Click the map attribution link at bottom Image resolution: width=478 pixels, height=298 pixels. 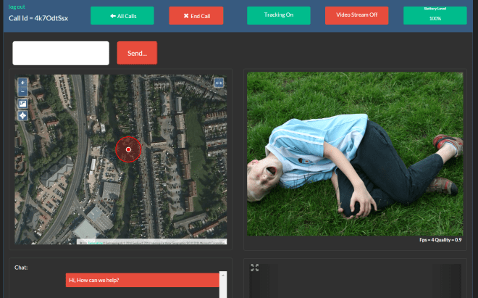(91, 241)
